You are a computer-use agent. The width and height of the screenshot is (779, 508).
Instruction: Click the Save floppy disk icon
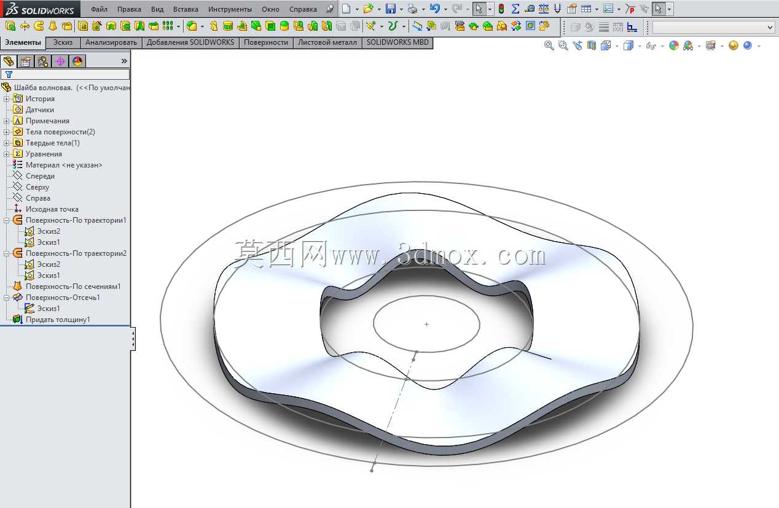click(x=391, y=9)
